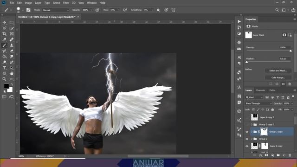This screenshot has height=167, width=297.
Task: Toggle mask visibility eye in Properties panel
Action: [x=283, y=84]
